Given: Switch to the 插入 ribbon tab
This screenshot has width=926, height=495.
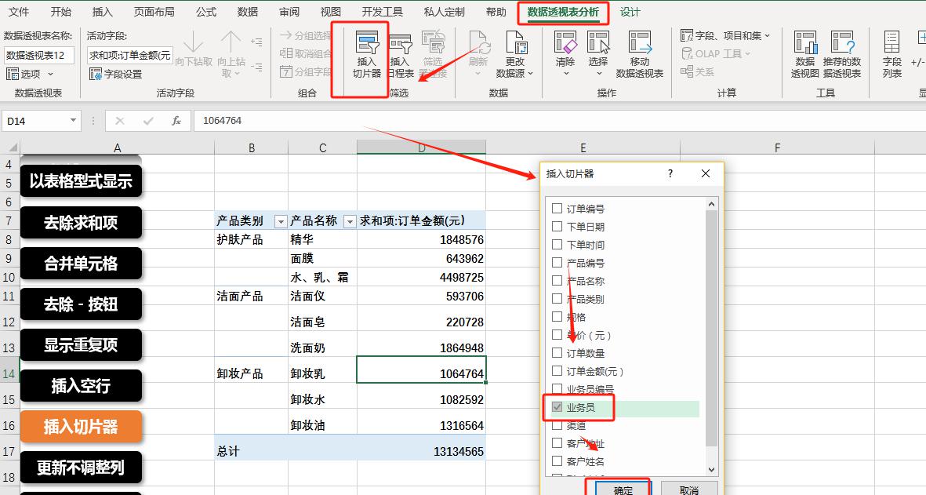Looking at the screenshot, I should point(102,12).
